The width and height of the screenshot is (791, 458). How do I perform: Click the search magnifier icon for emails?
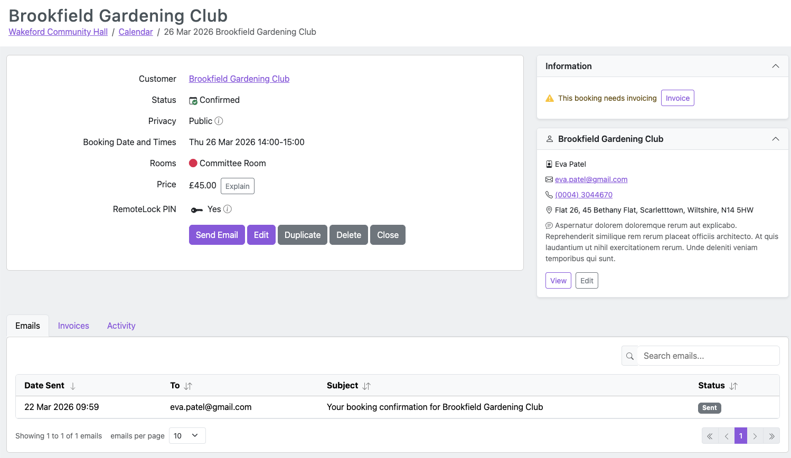point(629,356)
